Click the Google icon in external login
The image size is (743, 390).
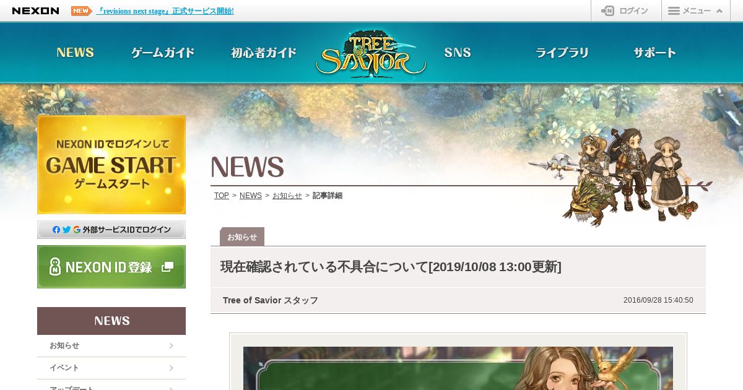click(77, 230)
